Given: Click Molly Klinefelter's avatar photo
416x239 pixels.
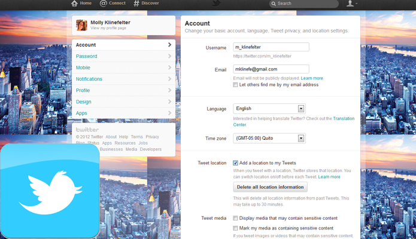Looking at the screenshot, I should pyautogui.click(x=81, y=25).
